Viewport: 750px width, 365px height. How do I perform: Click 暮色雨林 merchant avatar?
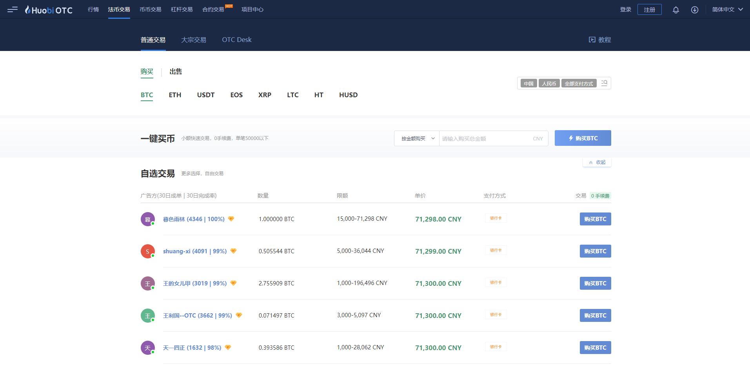click(147, 219)
